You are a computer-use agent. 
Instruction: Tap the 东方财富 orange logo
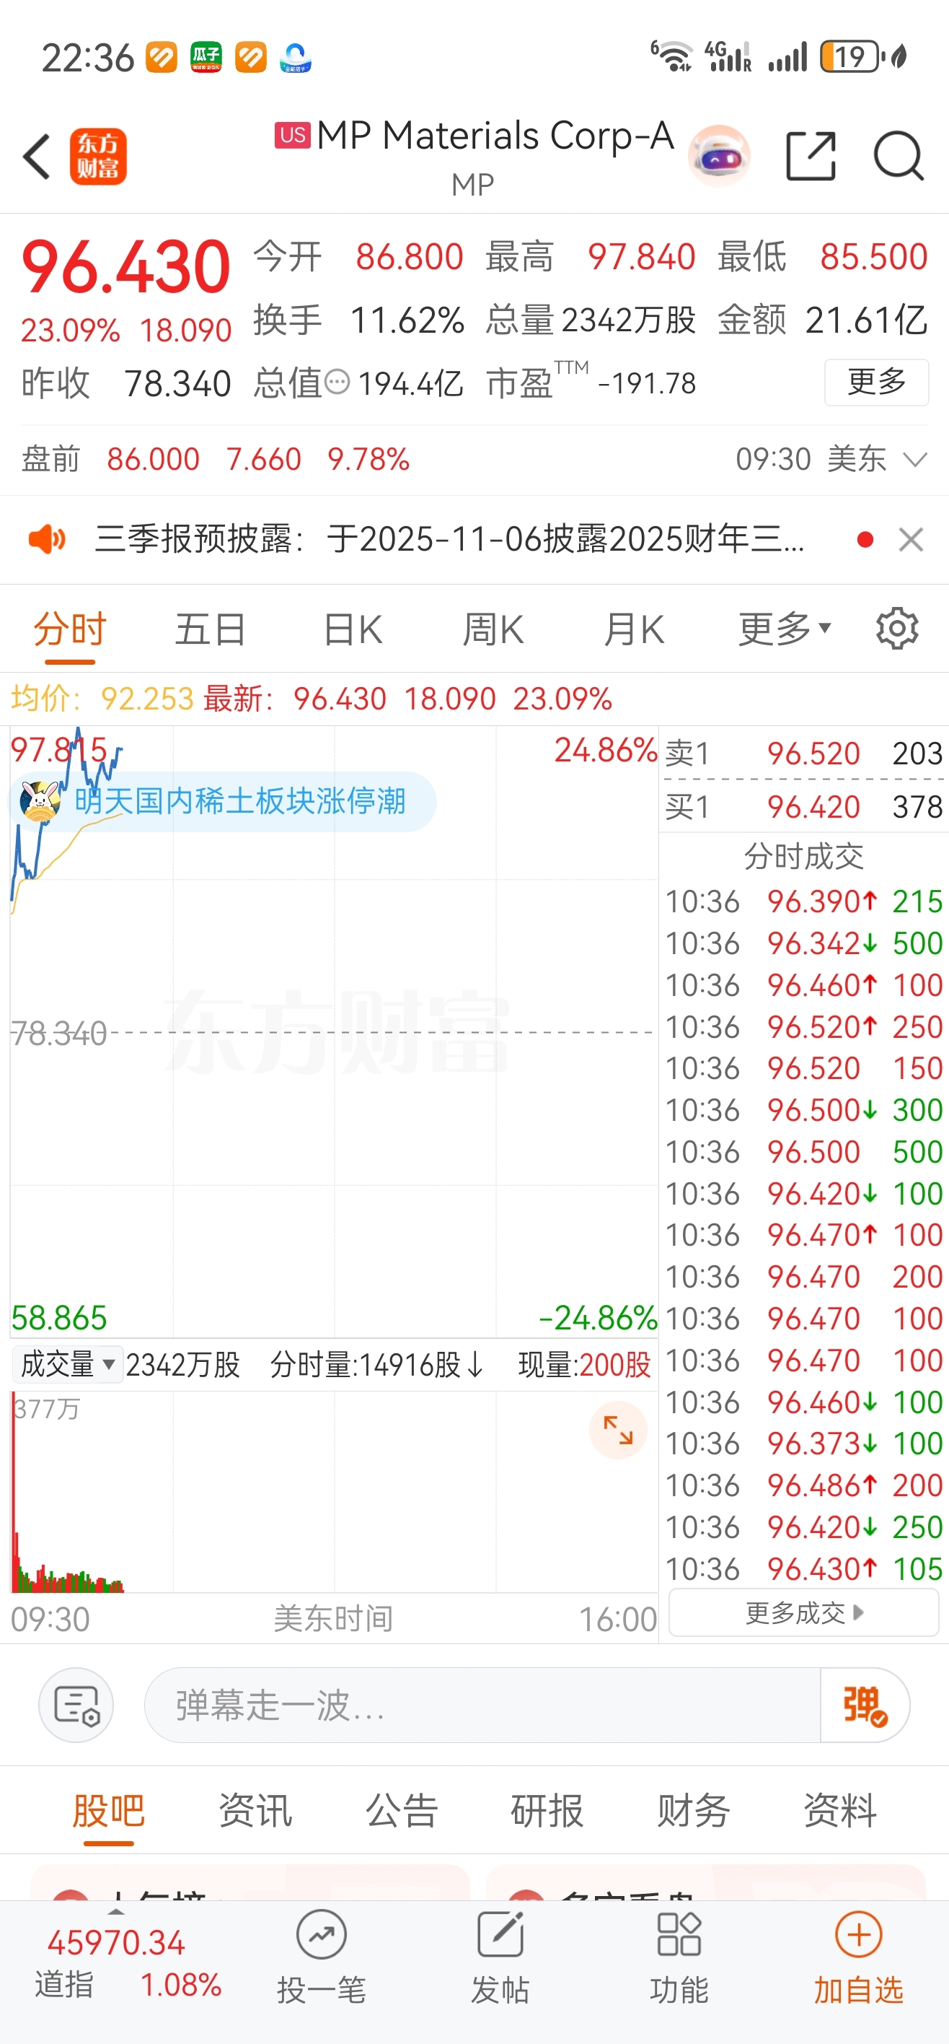coord(98,157)
